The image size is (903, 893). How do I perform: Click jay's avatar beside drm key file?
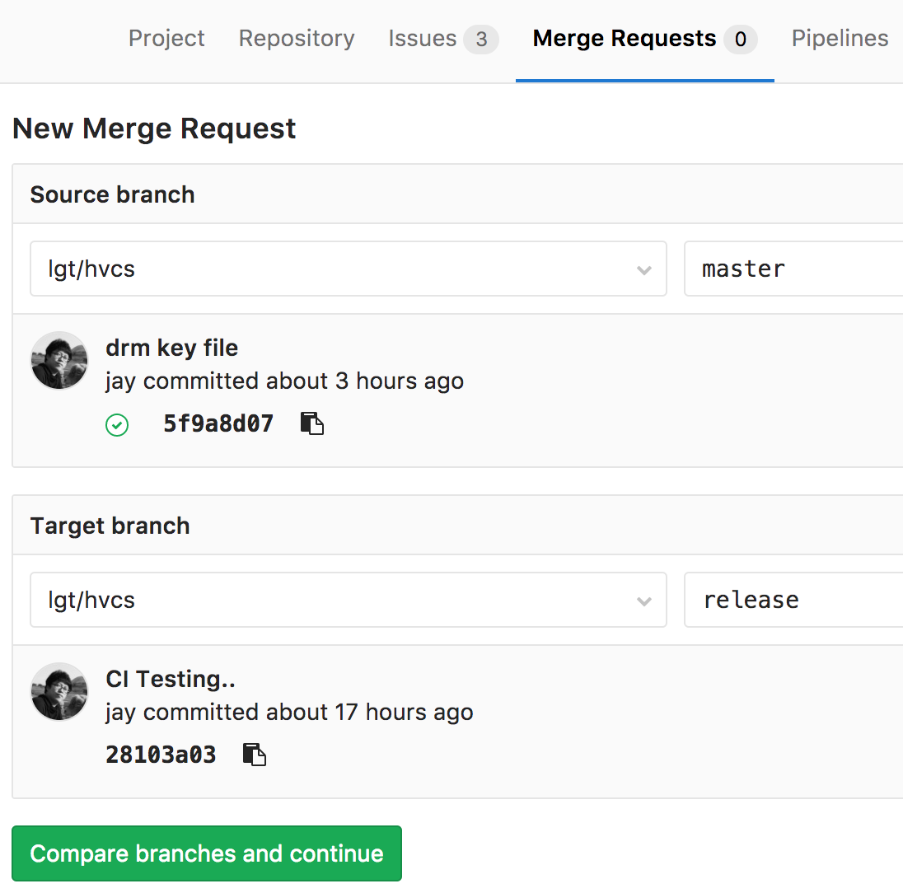tap(59, 361)
